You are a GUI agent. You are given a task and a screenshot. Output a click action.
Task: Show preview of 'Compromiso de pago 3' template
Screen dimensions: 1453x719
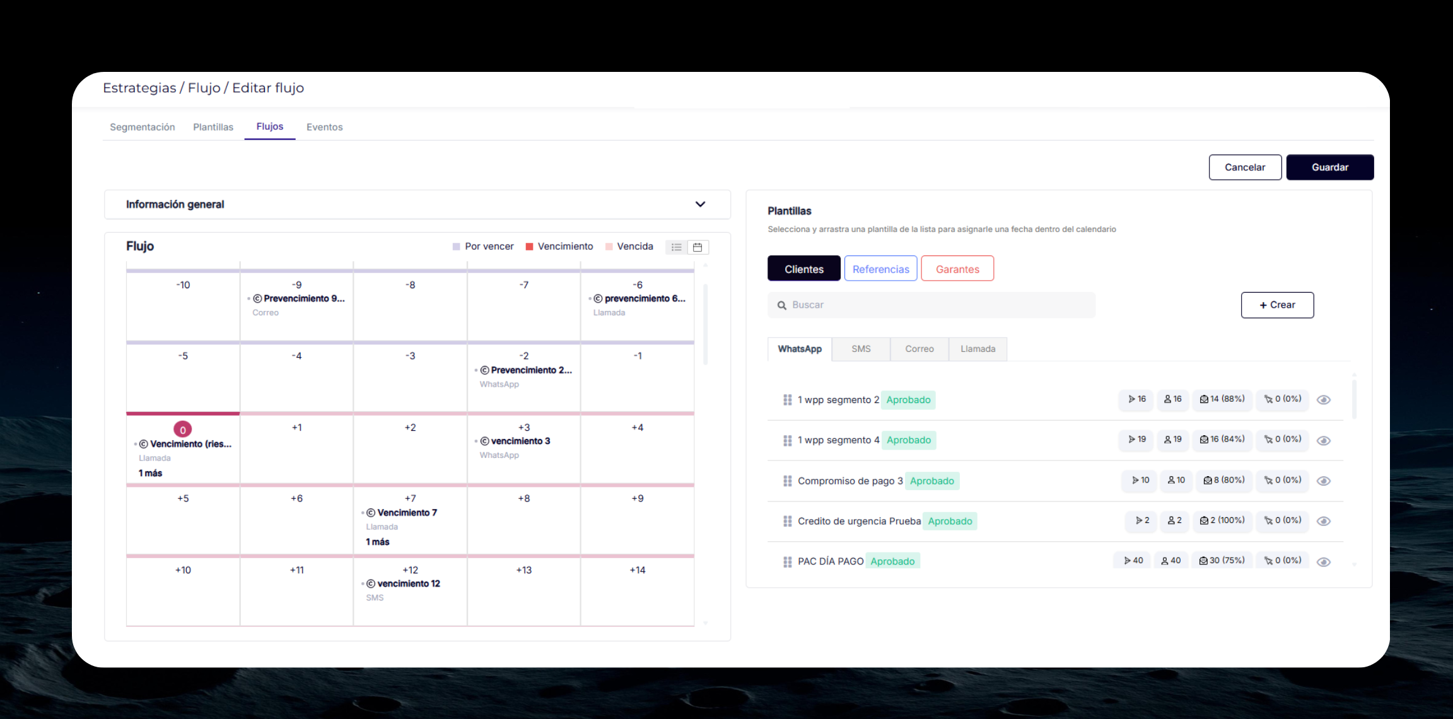[x=1324, y=481]
